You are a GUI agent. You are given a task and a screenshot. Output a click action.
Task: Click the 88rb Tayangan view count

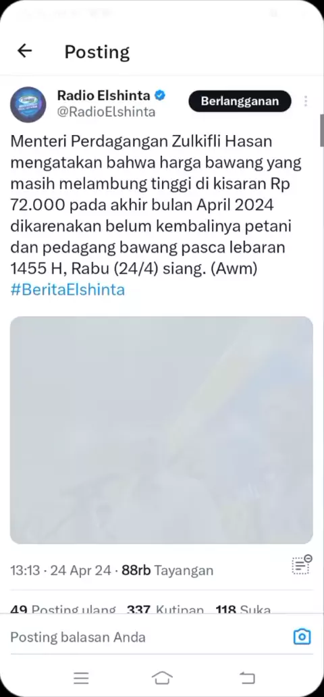pyautogui.click(x=167, y=570)
